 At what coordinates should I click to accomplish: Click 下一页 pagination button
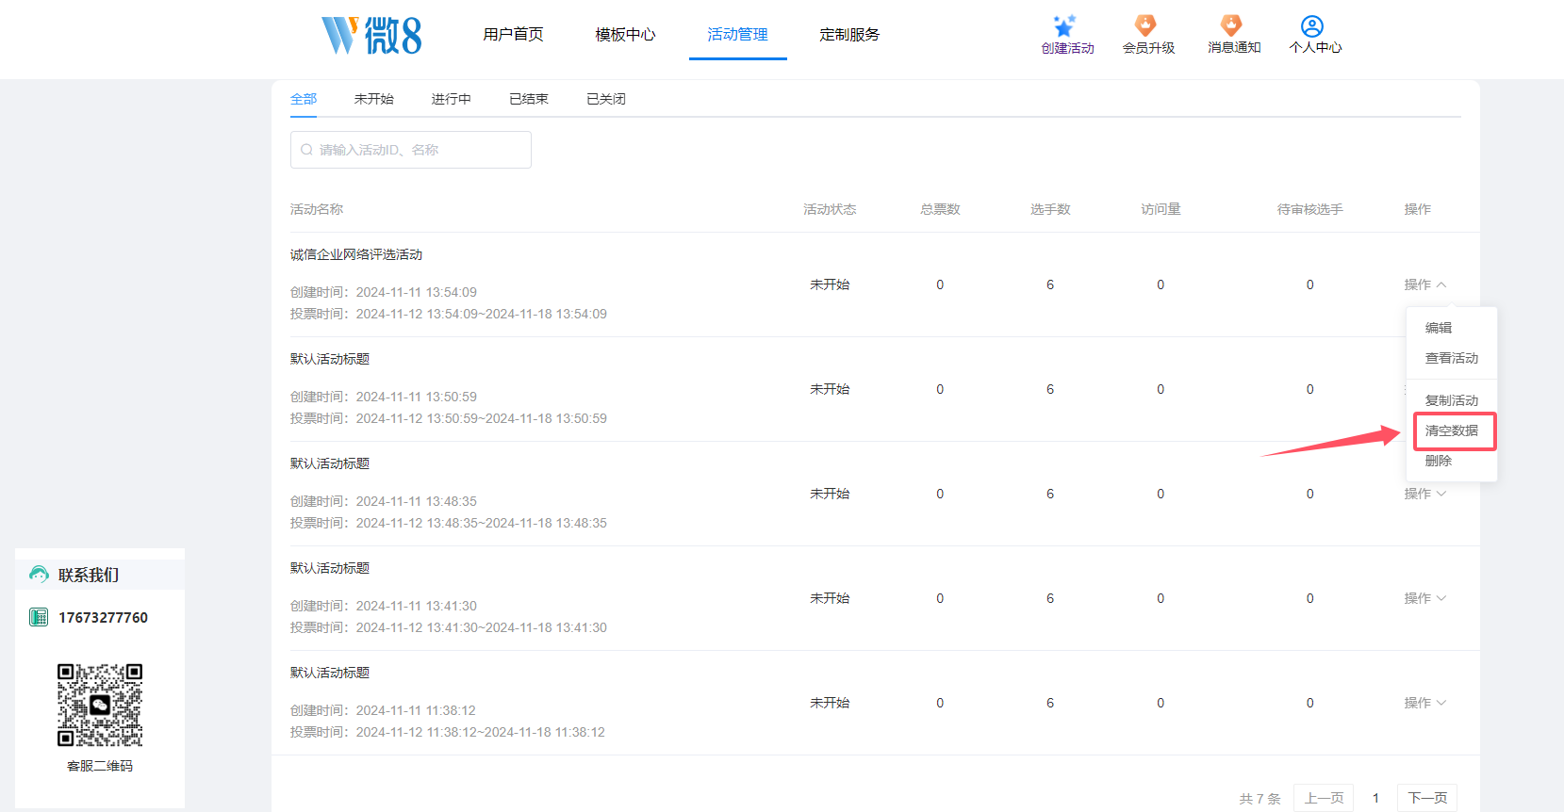point(1427,798)
